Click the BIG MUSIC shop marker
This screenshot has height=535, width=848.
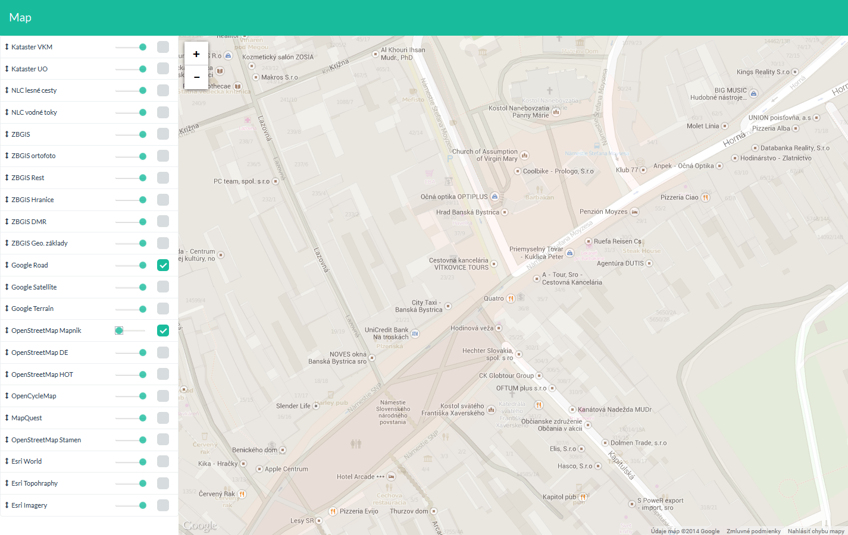pos(754,94)
